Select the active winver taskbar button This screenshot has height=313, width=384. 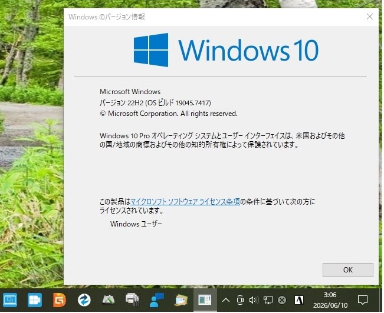205,301
